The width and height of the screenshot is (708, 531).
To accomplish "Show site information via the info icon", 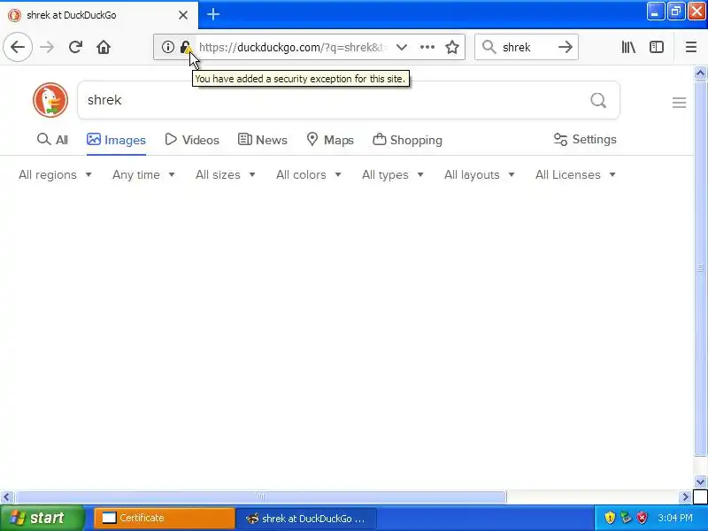I will (167, 47).
